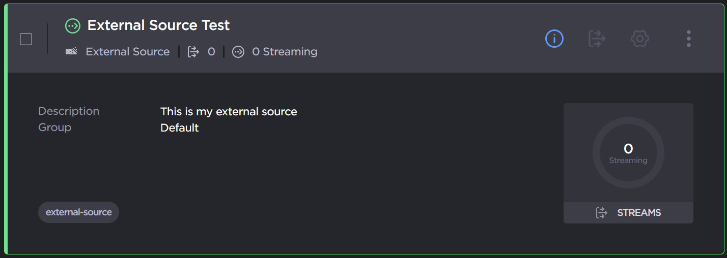Select the External Source Test checkbox
Viewport: 727px width, 258px height.
(x=26, y=39)
